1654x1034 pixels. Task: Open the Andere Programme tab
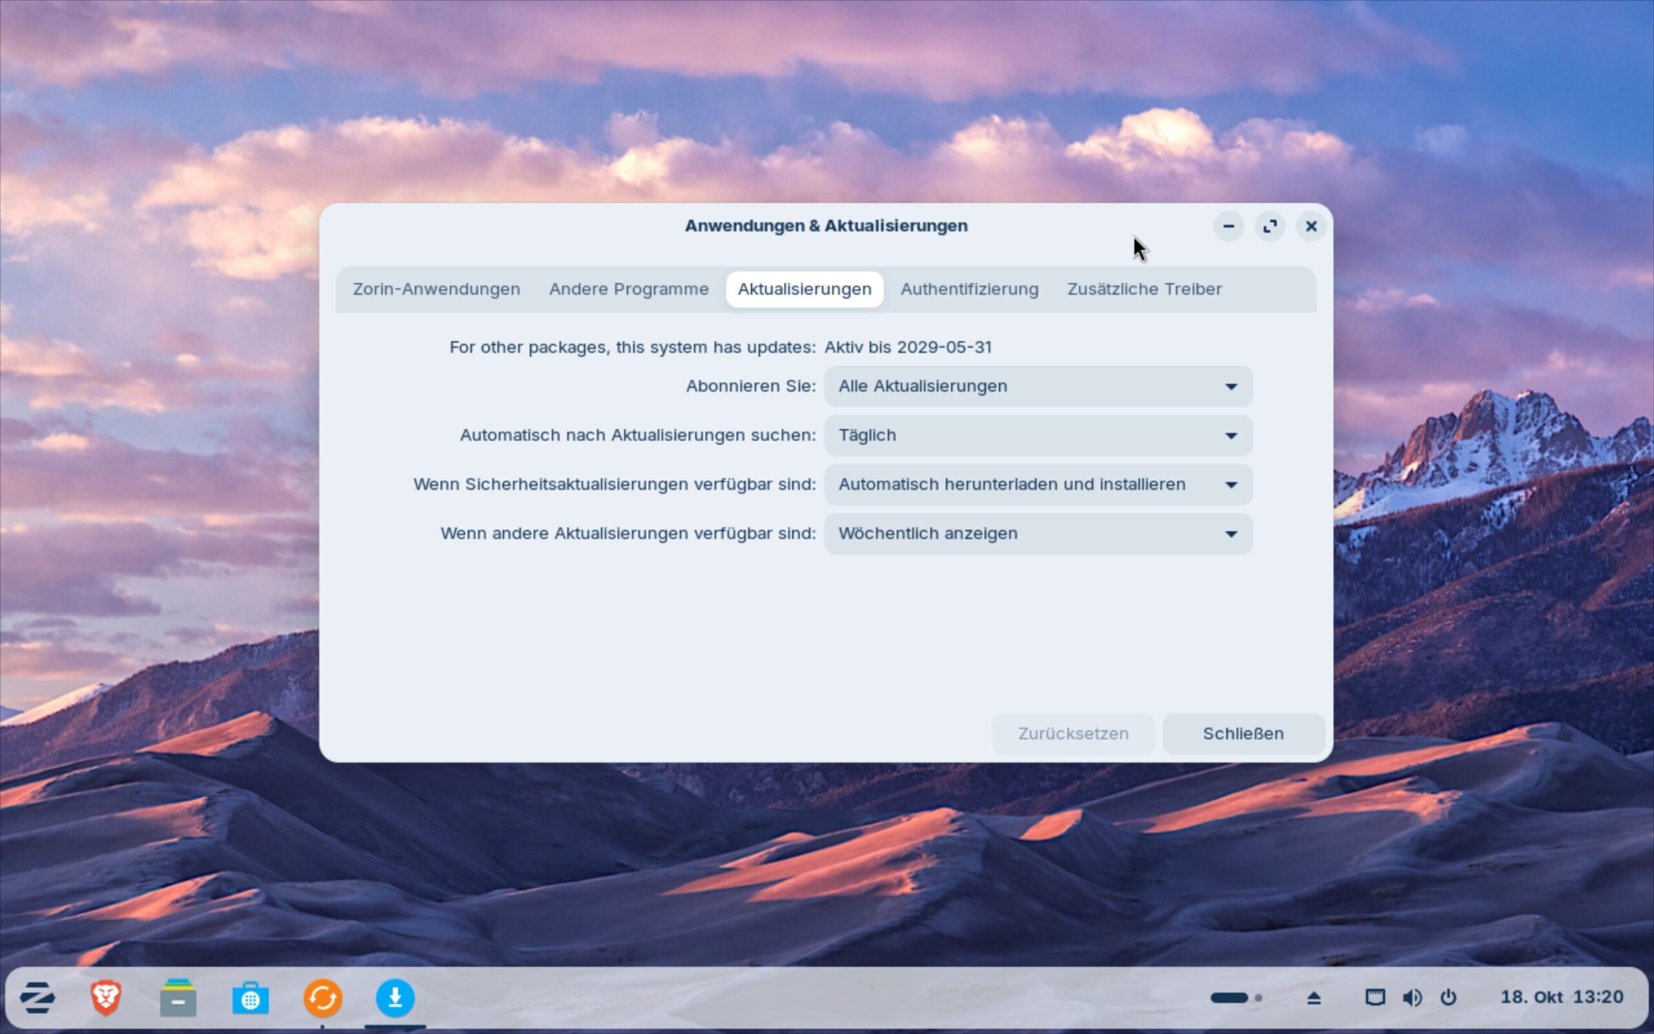(x=628, y=290)
